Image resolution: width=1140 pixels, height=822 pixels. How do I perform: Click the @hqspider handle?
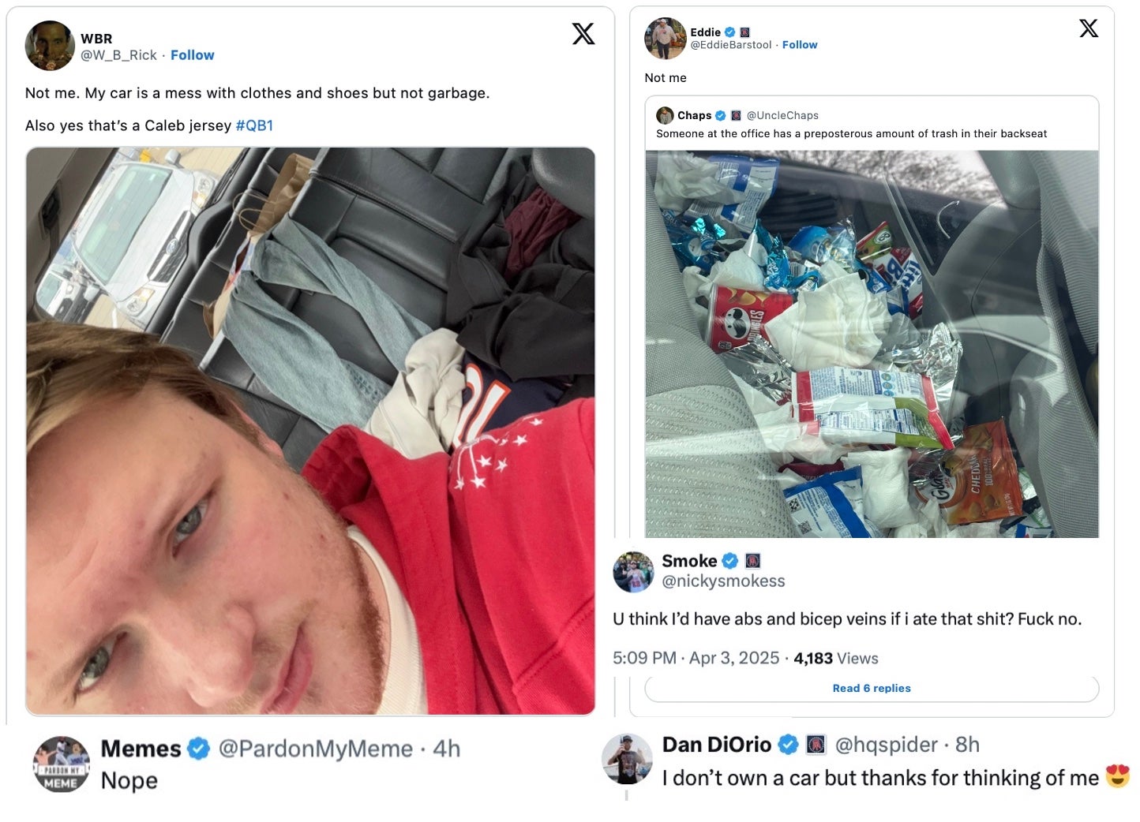click(x=886, y=744)
